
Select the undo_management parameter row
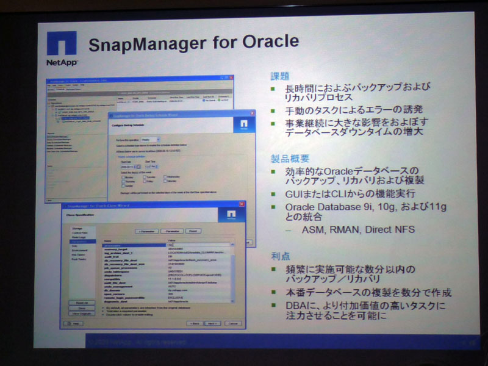pyautogui.click(x=167, y=286)
